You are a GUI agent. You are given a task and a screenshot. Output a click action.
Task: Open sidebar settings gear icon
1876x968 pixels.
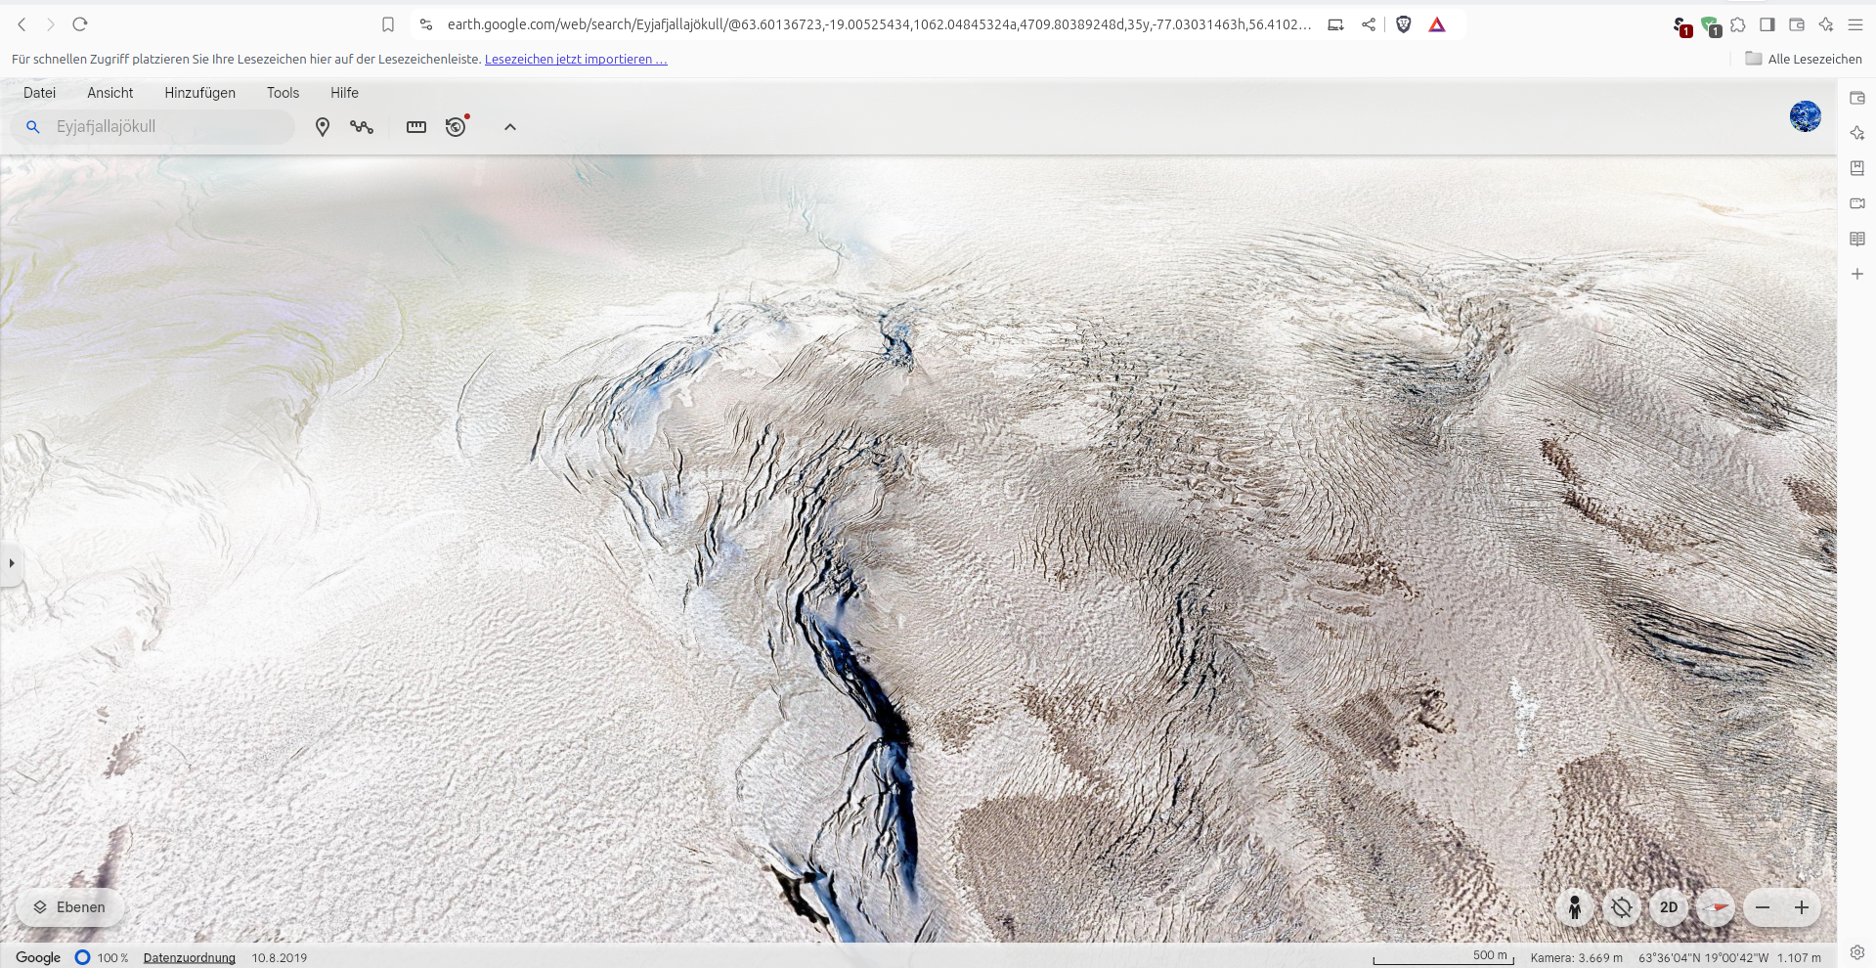1857,952
